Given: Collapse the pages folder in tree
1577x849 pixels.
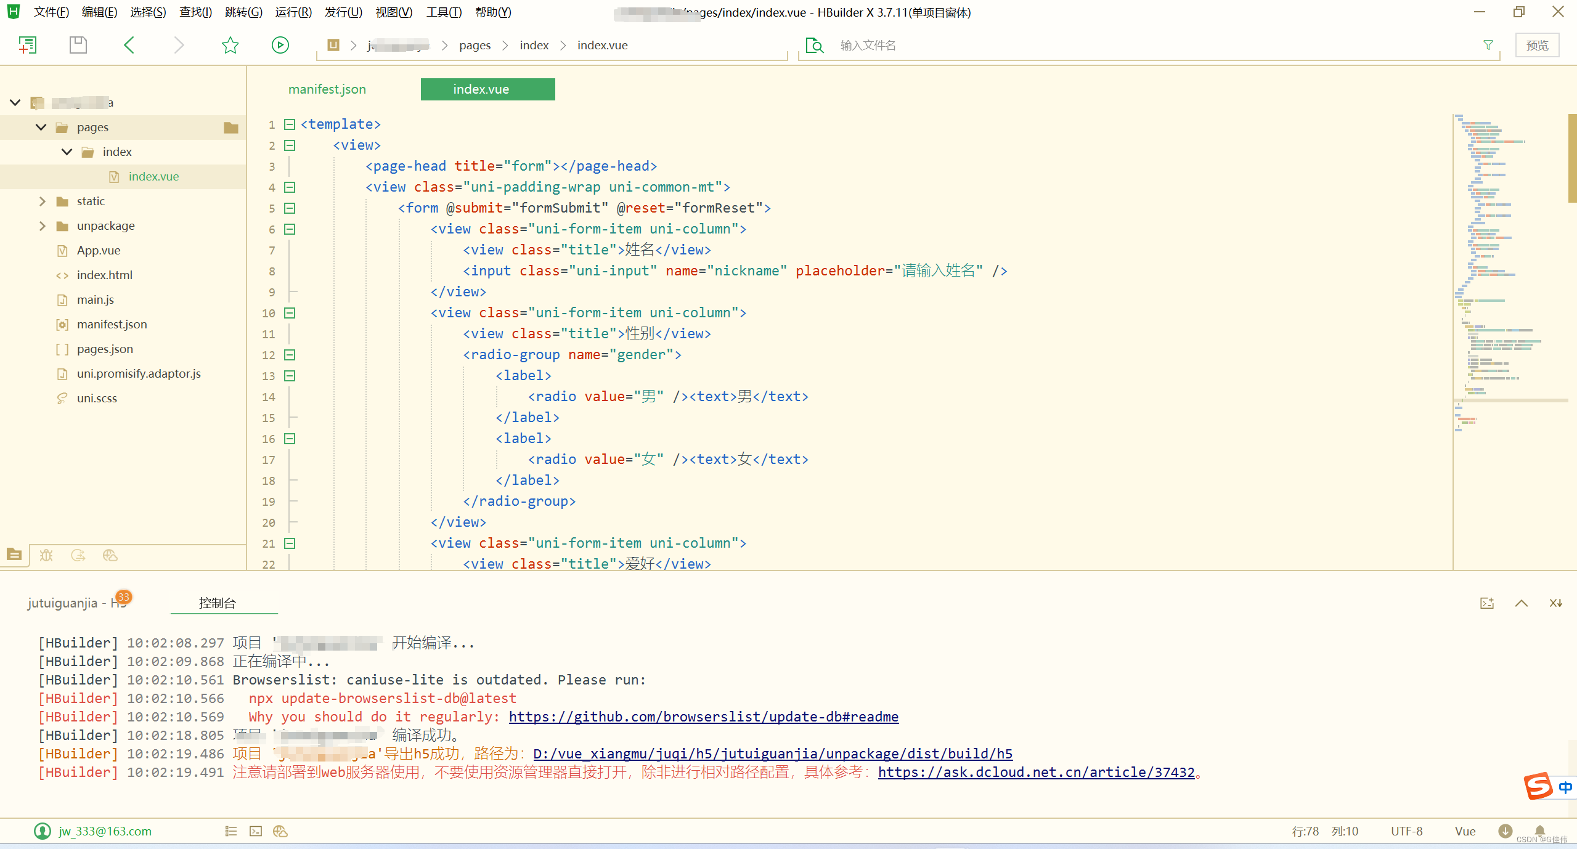Looking at the screenshot, I should [x=41, y=127].
